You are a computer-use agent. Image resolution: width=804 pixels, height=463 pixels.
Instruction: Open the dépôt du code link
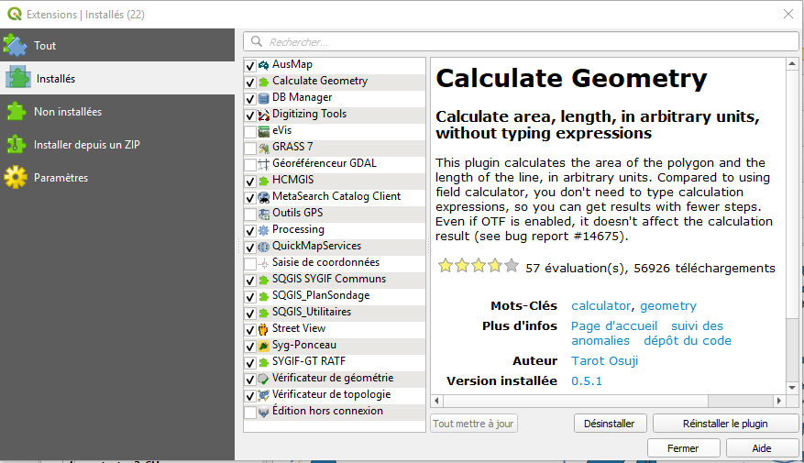[688, 341]
